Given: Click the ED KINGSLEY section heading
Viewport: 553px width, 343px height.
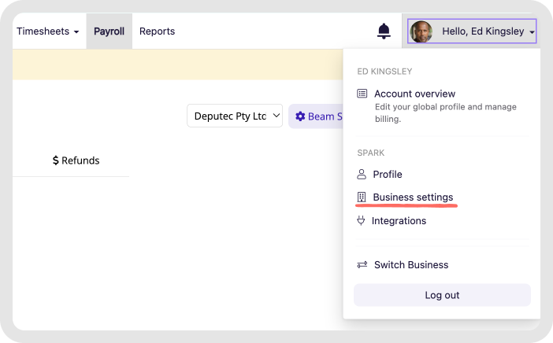Looking at the screenshot, I should pos(384,72).
